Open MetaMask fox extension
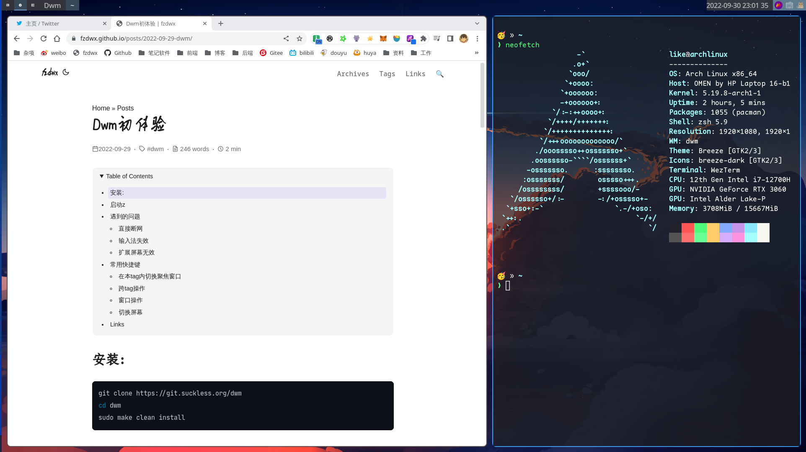Viewport: 806px width, 452px height. [x=383, y=39]
